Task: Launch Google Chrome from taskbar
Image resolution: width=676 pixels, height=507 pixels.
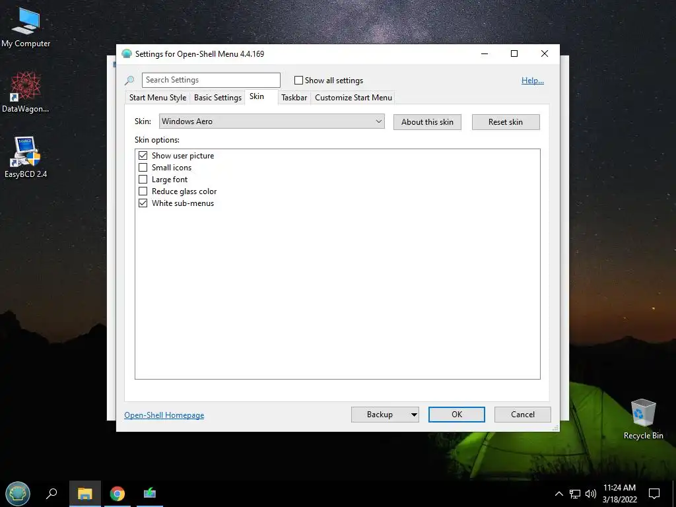Action: tap(118, 494)
